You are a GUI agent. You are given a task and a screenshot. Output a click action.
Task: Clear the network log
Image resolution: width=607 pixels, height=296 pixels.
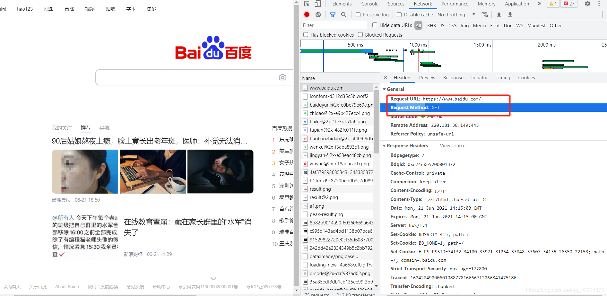(318, 14)
